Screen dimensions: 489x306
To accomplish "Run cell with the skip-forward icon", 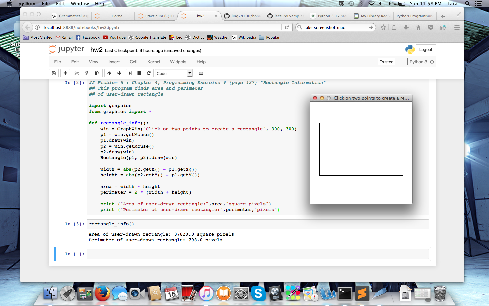I will coord(130,73).
